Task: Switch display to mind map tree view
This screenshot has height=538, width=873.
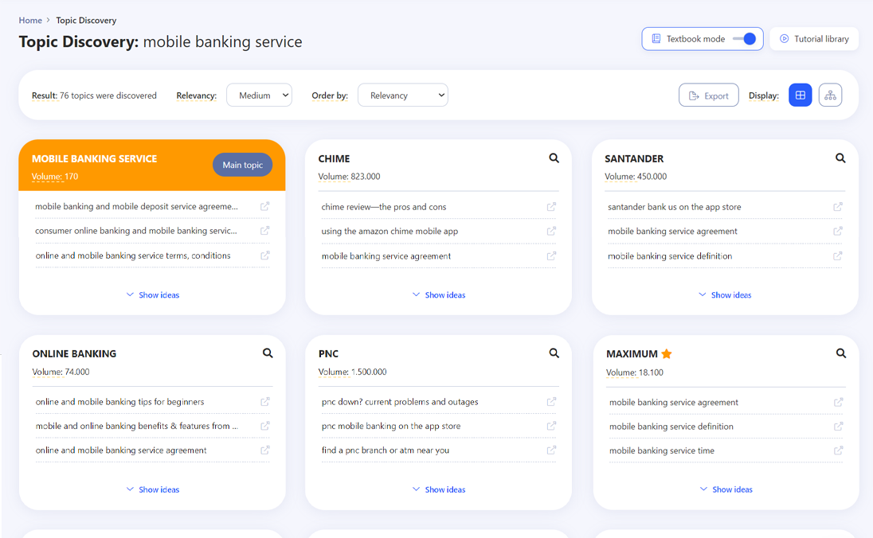Action: [830, 96]
